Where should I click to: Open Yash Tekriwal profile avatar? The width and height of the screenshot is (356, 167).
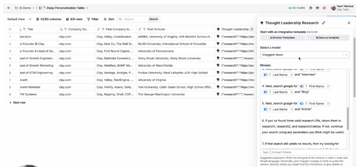pos(333,8)
